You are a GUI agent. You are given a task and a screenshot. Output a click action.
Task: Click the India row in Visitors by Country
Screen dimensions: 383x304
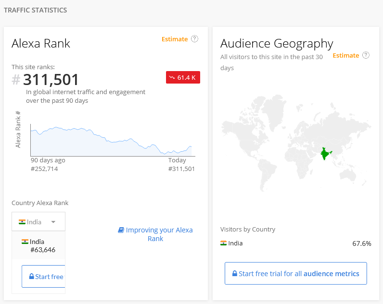pyautogui.click(x=296, y=243)
